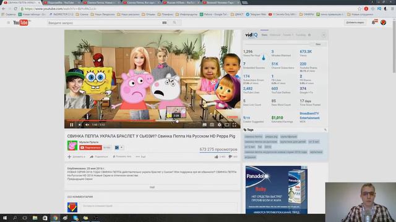Open the account avatar menu
The width and height of the screenshot is (396, 222).
(384, 22)
